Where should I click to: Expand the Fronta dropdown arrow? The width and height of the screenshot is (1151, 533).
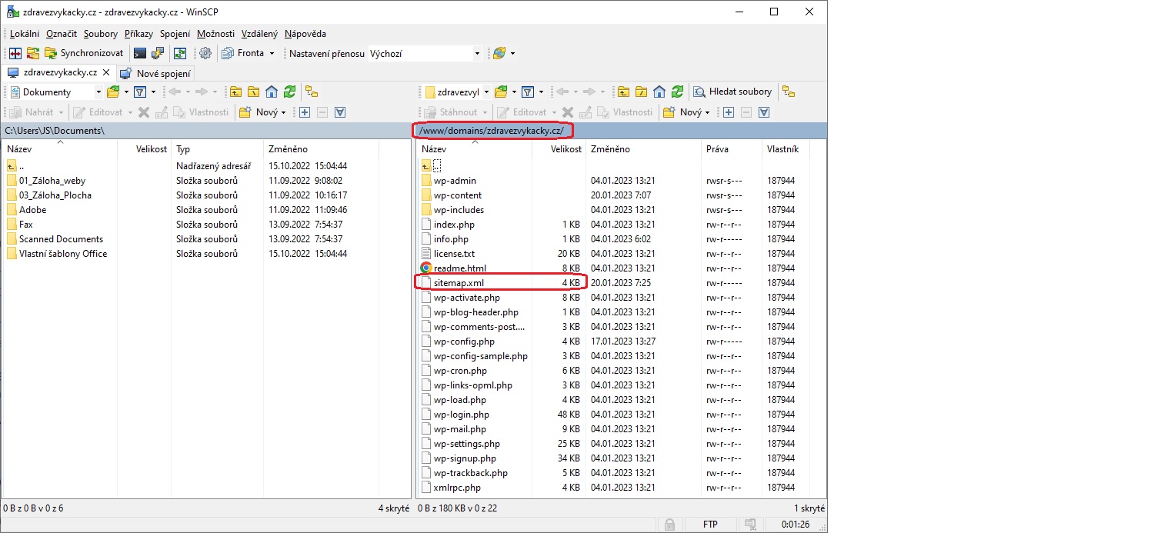272,54
